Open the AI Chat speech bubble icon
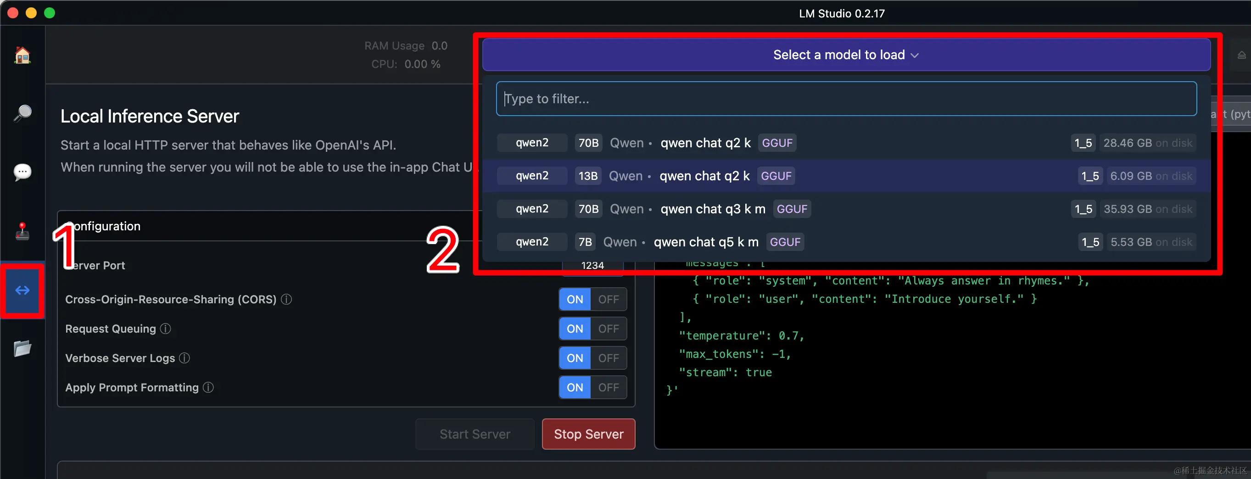Viewport: 1251px width, 479px height. [x=22, y=172]
